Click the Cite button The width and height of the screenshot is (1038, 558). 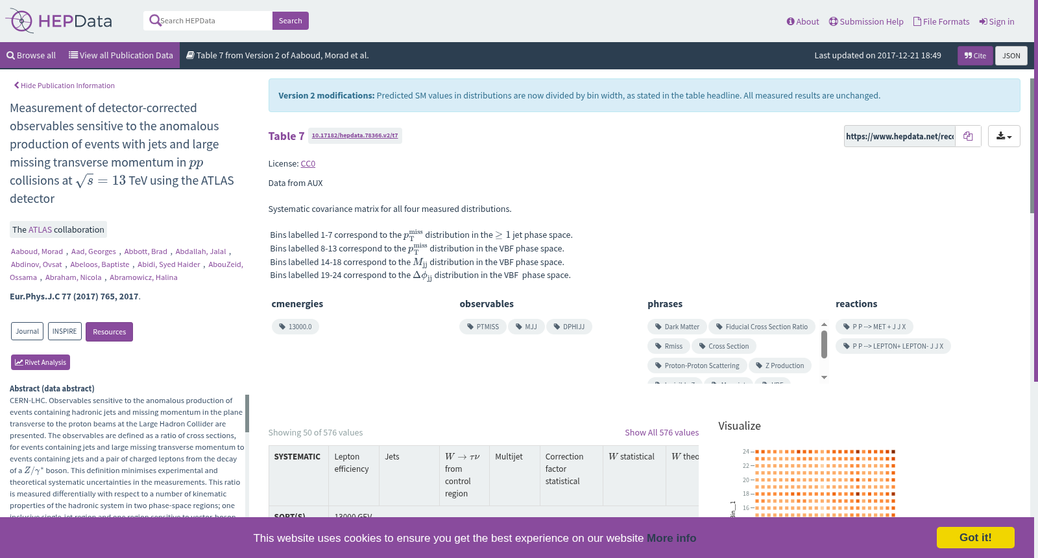click(975, 56)
